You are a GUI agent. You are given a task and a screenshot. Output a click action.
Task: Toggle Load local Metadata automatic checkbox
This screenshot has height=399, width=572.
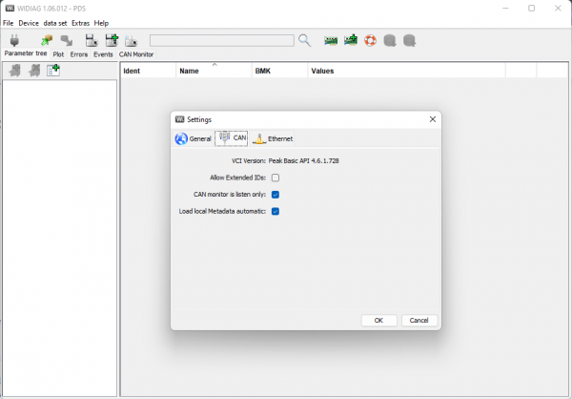(276, 211)
